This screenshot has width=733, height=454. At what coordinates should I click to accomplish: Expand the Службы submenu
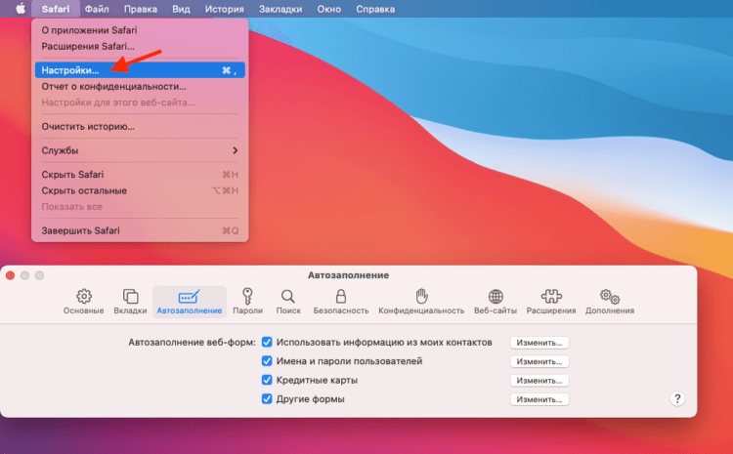(140, 150)
